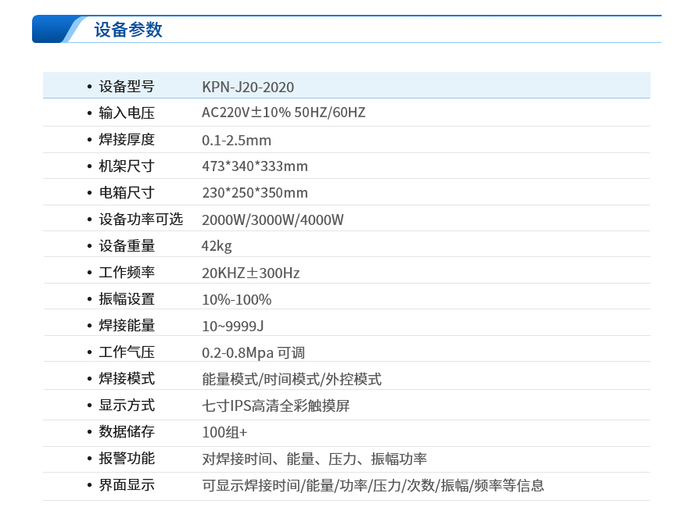
Task: Click the 设备参数 section header title
Action: 128,30
